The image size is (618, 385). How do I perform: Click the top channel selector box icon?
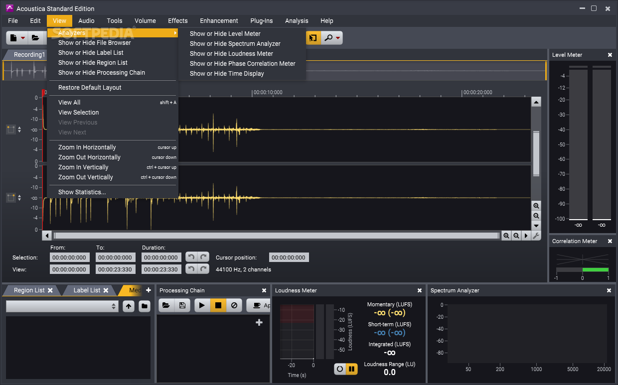pos(11,129)
